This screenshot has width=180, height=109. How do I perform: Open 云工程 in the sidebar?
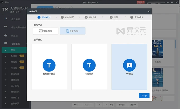(x=14, y=36)
